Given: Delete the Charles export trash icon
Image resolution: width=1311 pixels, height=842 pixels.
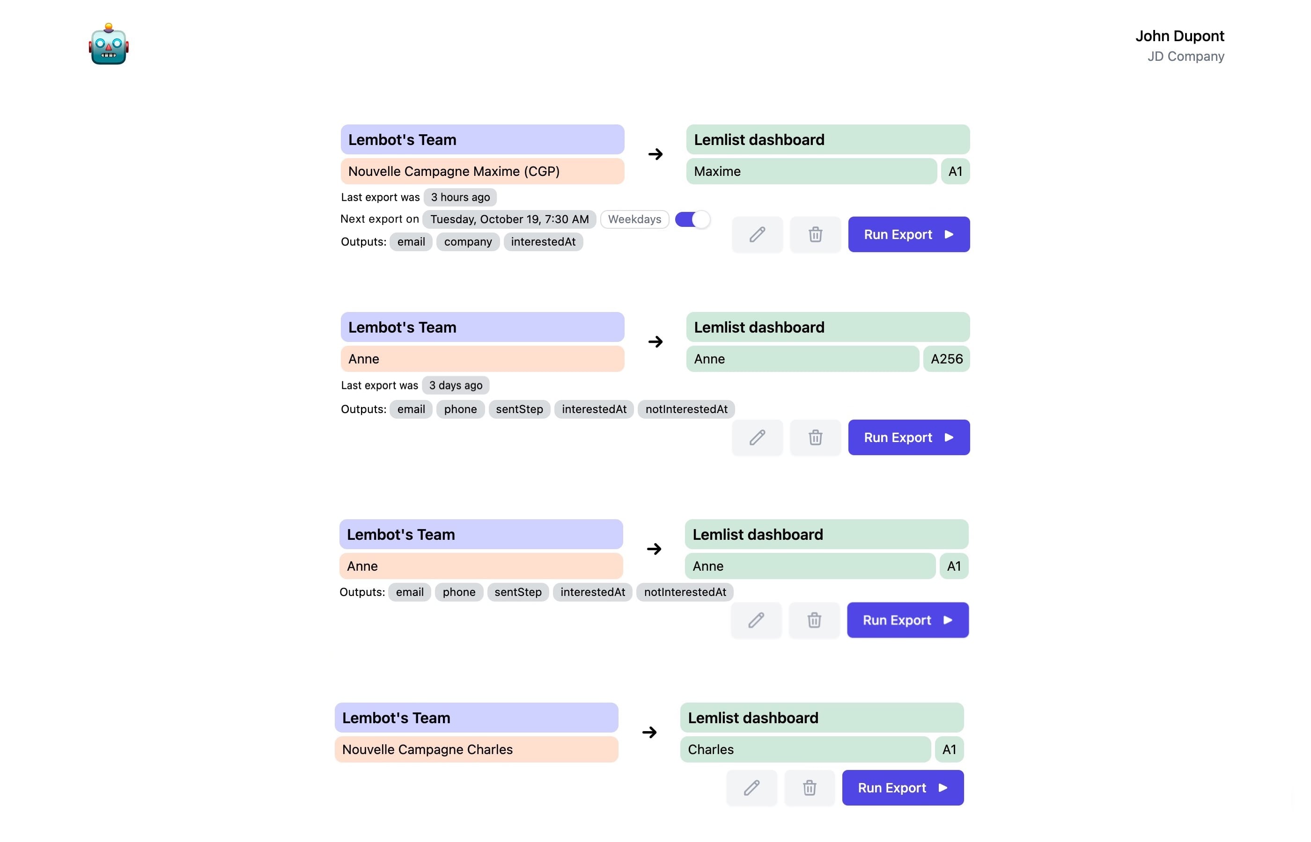Looking at the screenshot, I should 809,788.
